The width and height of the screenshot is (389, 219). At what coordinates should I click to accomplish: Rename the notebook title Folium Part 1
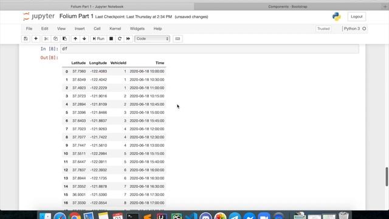[77, 16]
